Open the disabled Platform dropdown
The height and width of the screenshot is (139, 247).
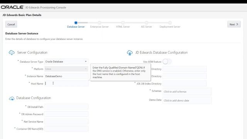click(66, 69)
